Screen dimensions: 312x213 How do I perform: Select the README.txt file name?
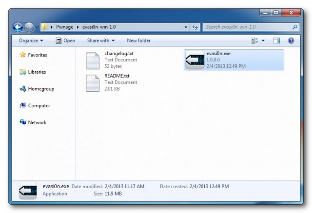[117, 76]
